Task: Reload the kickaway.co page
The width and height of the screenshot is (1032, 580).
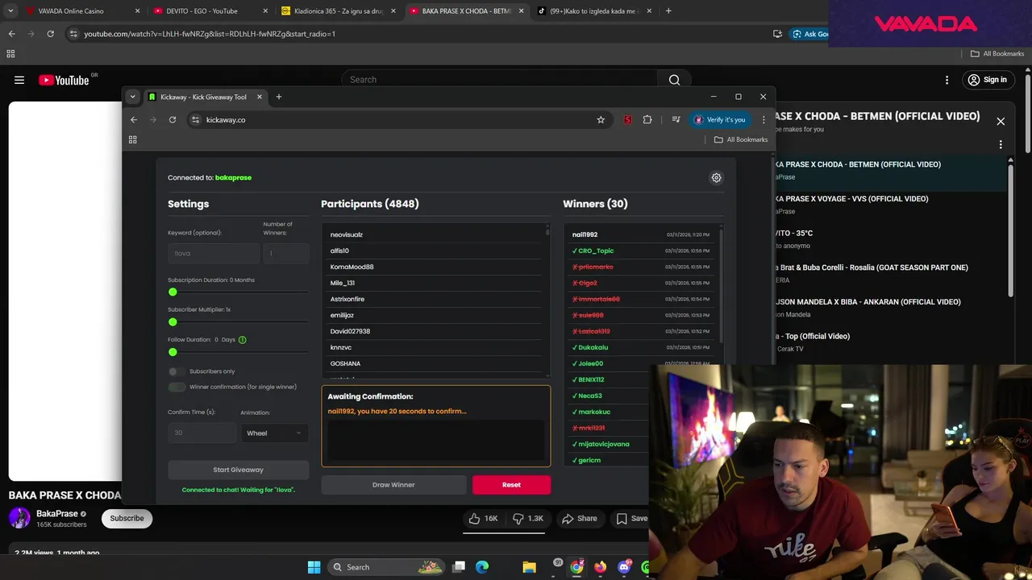Action: pos(172,119)
